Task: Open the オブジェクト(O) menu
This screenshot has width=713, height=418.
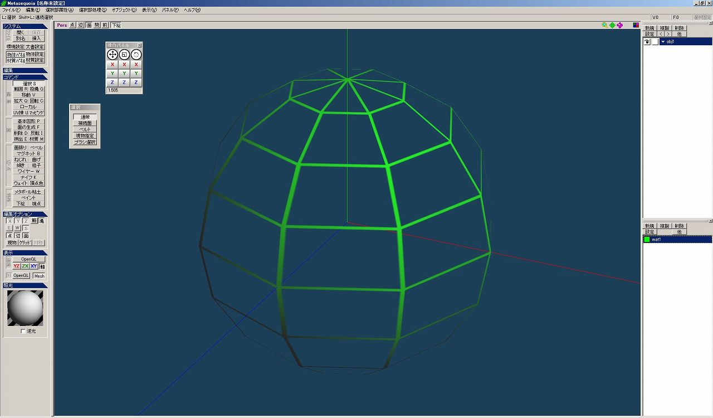Action: (x=124, y=10)
